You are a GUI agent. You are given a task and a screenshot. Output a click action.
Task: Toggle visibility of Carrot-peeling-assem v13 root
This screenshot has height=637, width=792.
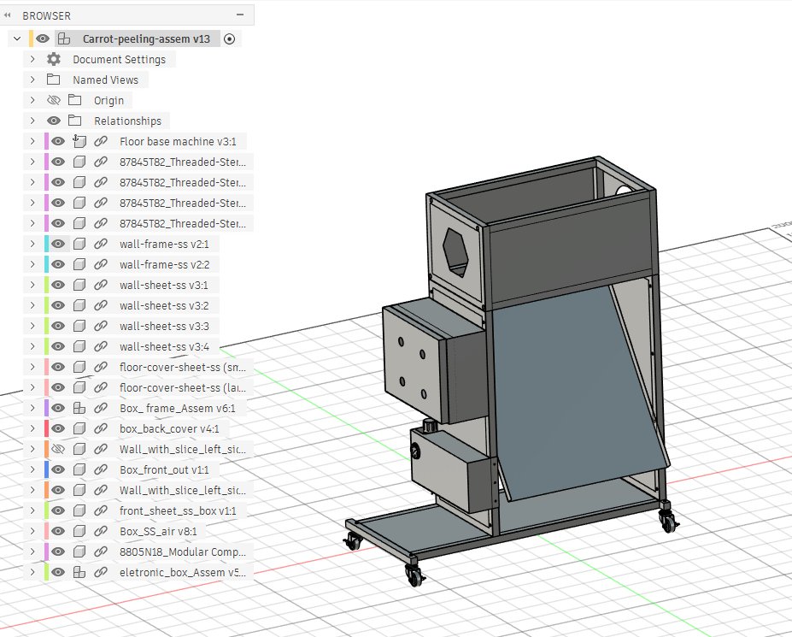tap(43, 38)
